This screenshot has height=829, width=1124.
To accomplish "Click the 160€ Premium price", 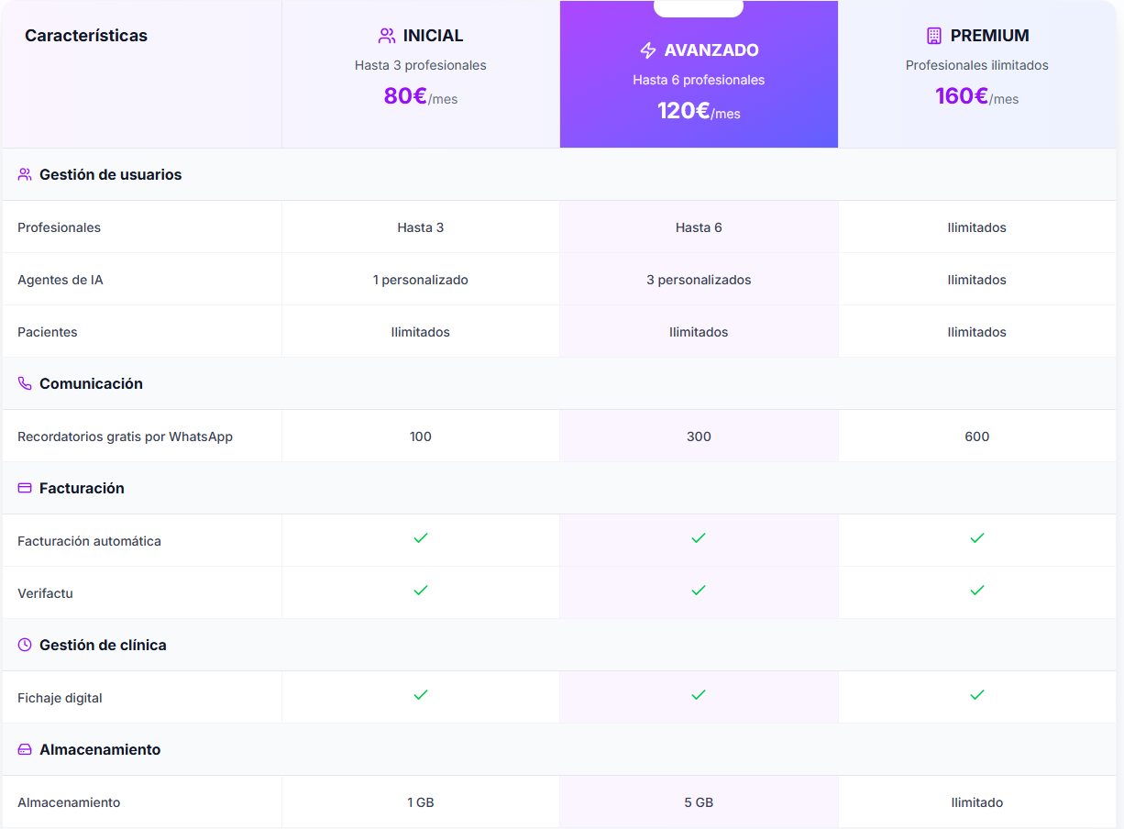I will (962, 96).
